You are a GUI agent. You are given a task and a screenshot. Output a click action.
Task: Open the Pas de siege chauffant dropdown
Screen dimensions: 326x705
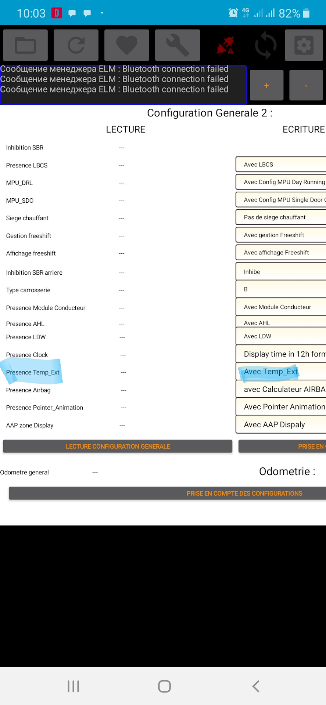point(281,217)
